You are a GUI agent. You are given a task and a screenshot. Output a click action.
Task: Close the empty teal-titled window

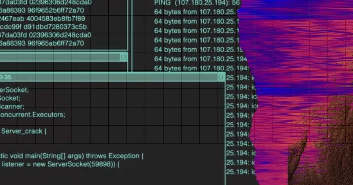123,57
